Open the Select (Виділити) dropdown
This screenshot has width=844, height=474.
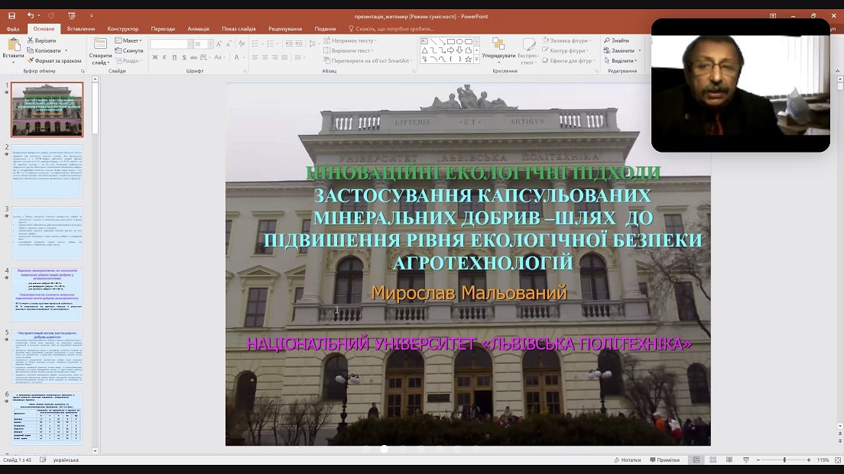[622, 61]
